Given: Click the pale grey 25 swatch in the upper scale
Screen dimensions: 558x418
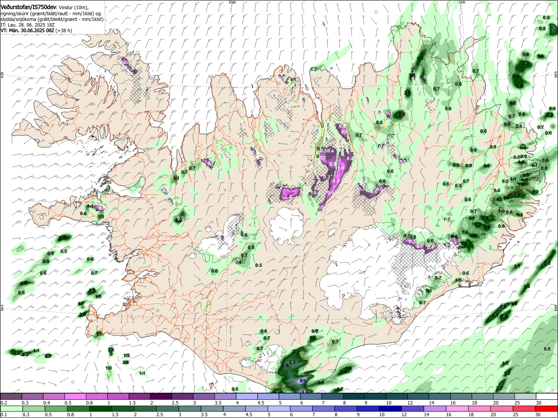Looking at the screenshot, I should (525, 396).
